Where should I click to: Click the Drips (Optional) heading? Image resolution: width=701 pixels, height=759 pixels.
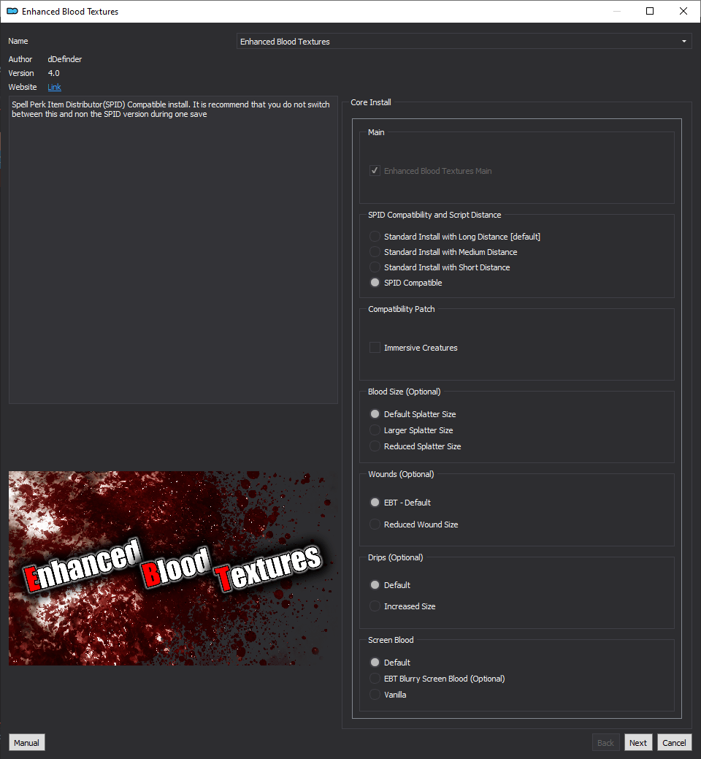(x=395, y=557)
